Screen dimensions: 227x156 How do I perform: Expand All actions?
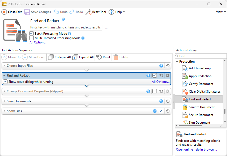click(x=83, y=57)
